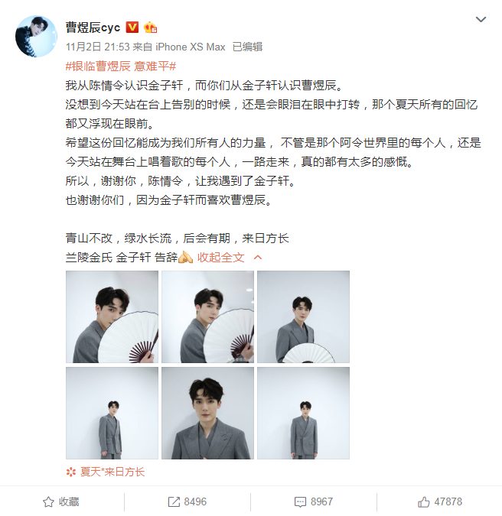The width and height of the screenshot is (502, 516).
Task: Open the 曹煜辰cyc username link
Action: pyautogui.click(x=93, y=28)
